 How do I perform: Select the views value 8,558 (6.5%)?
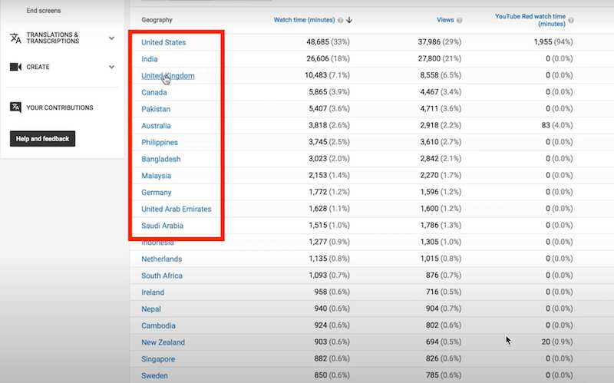point(441,75)
